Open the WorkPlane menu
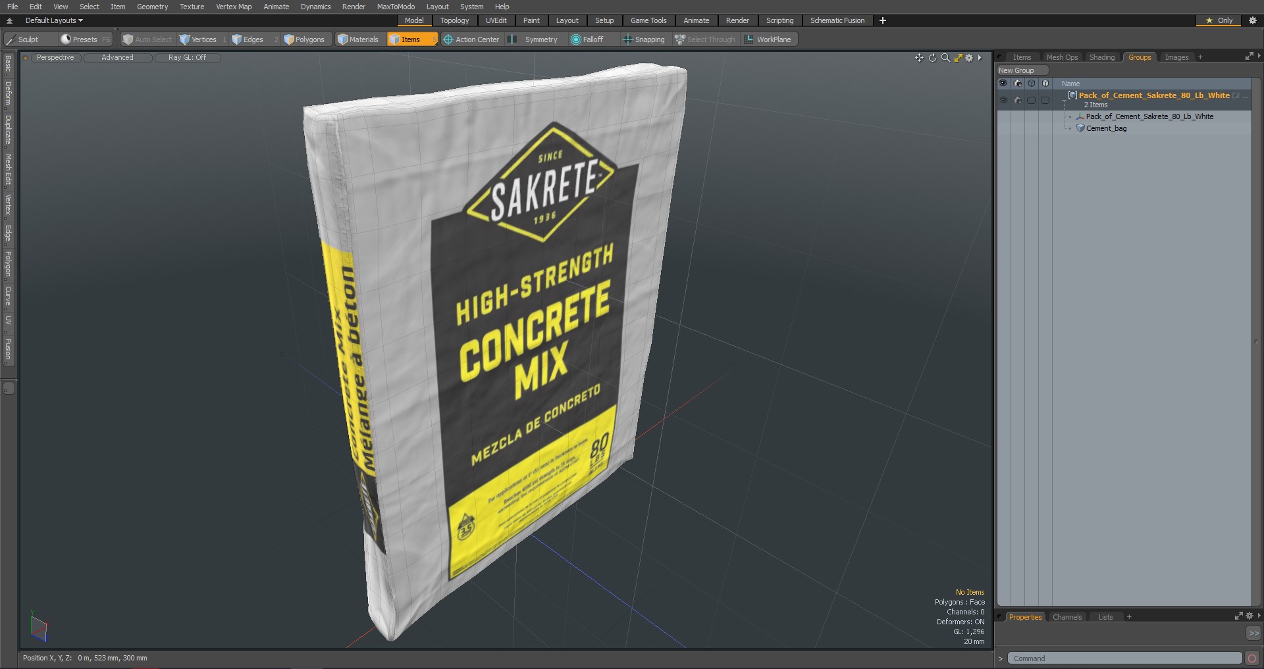This screenshot has width=1264, height=669. click(768, 39)
